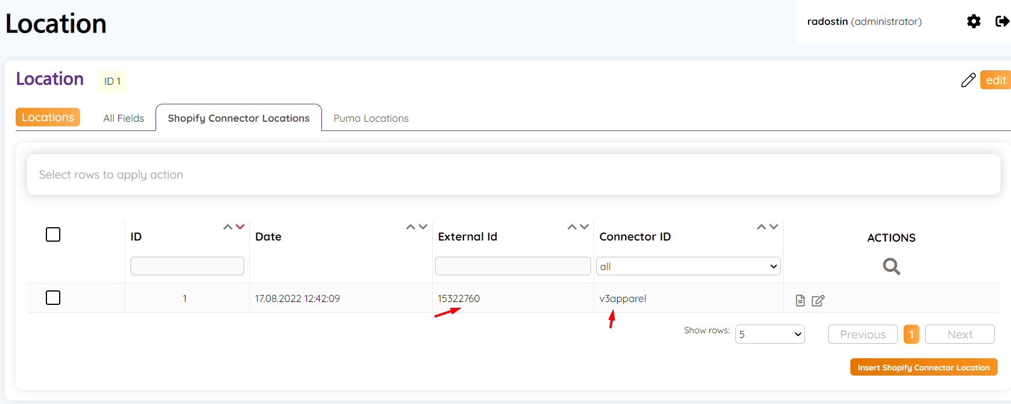Viewport: 1011px width, 404px height.
Task: Click Select rows to apply action box
Action: [x=514, y=174]
